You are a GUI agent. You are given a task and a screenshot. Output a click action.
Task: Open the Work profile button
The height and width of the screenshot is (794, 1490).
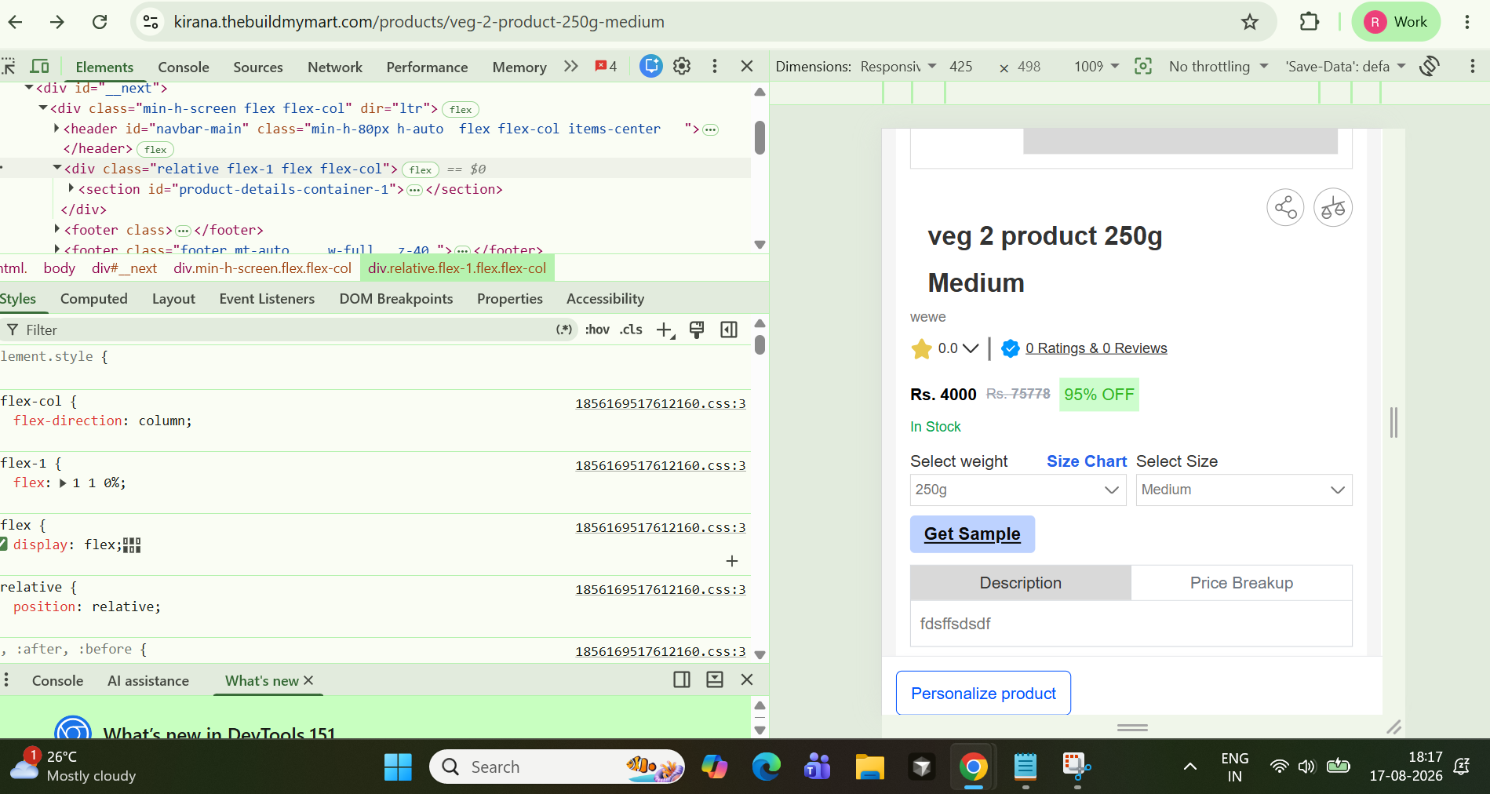[x=1396, y=22]
